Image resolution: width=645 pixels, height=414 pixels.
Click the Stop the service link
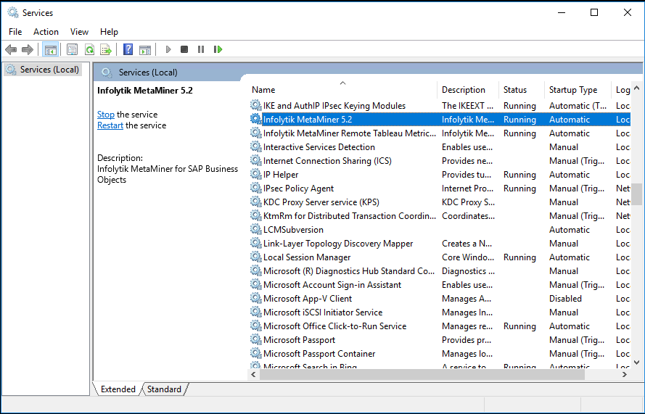pyautogui.click(x=106, y=115)
